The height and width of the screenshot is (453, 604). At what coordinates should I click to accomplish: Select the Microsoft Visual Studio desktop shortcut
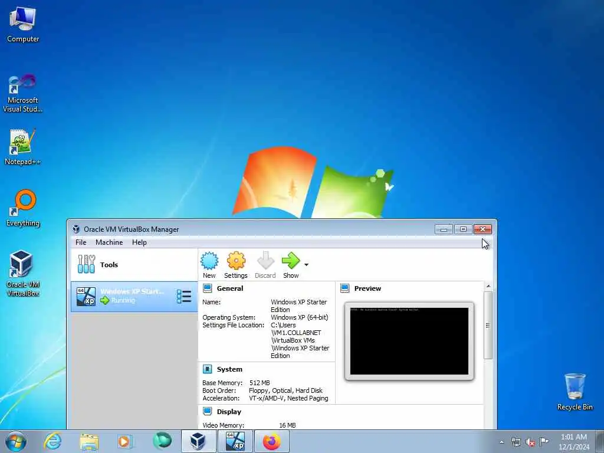coord(23,93)
